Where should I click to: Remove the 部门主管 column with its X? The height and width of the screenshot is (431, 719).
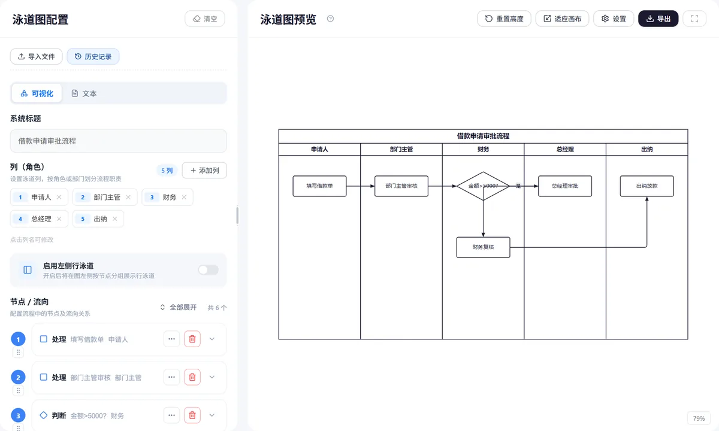coord(128,197)
